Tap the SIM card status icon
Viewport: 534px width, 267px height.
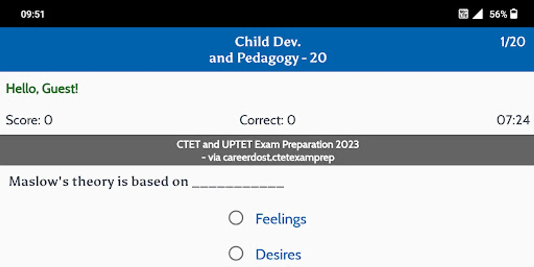tap(463, 14)
